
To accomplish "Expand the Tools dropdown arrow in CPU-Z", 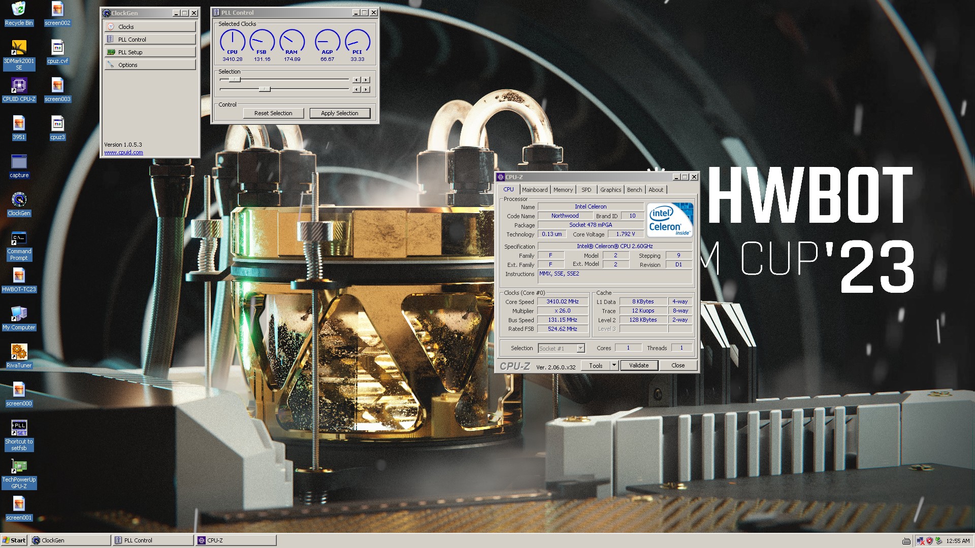I will [614, 365].
